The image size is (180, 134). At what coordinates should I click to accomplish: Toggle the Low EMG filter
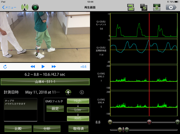pyautogui.click(x=78, y=110)
